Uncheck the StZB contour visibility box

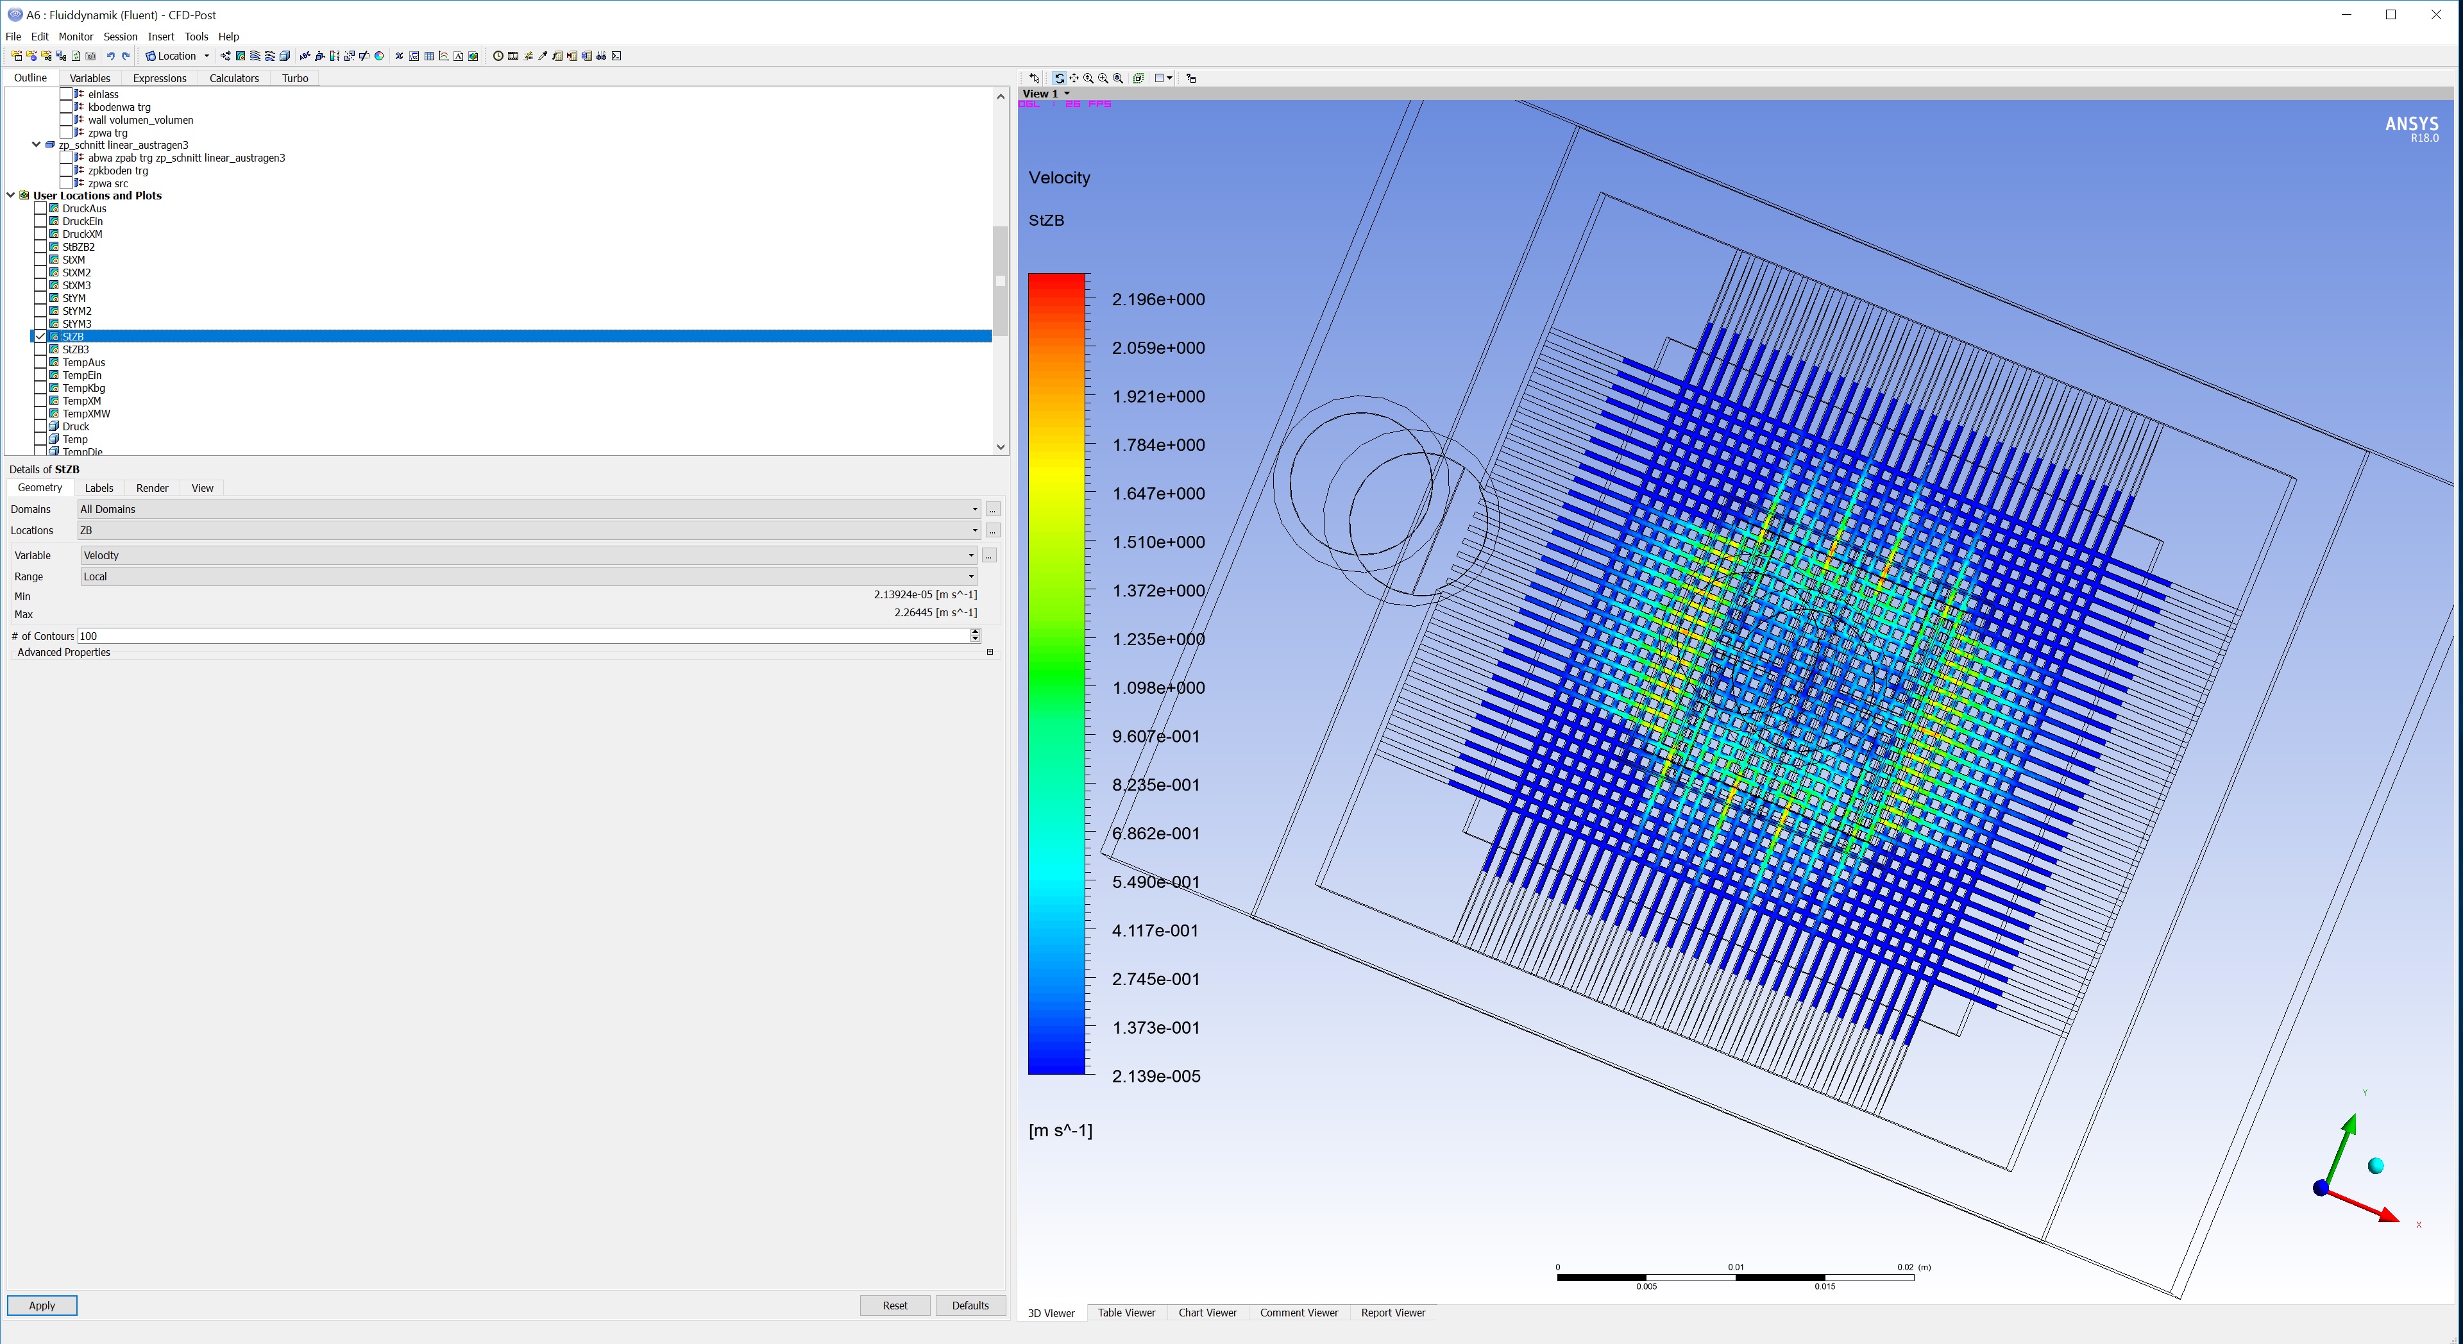click(x=40, y=337)
